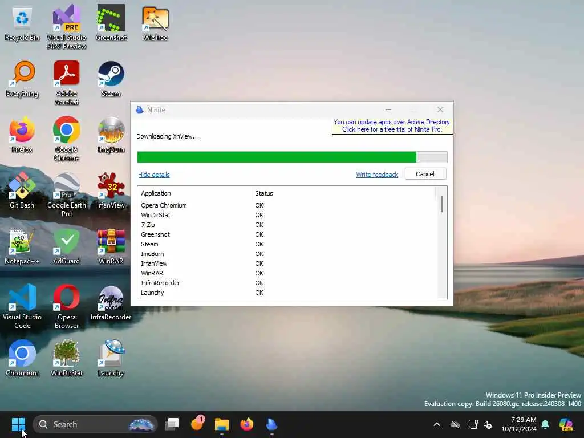Select the InfraRecorder desktop shortcut
The height and width of the screenshot is (438, 584).
(111, 302)
